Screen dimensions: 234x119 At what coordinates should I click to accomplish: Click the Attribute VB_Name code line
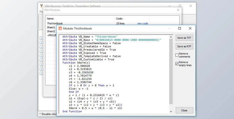coord(90,37)
